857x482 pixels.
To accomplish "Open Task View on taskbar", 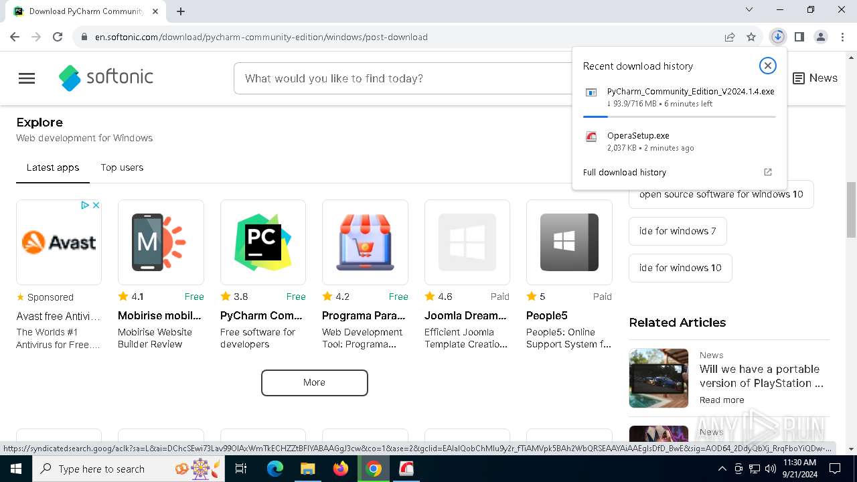I will click(x=241, y=469).
